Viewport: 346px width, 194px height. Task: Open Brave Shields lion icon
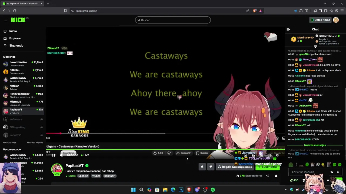(x=255, y=11)
